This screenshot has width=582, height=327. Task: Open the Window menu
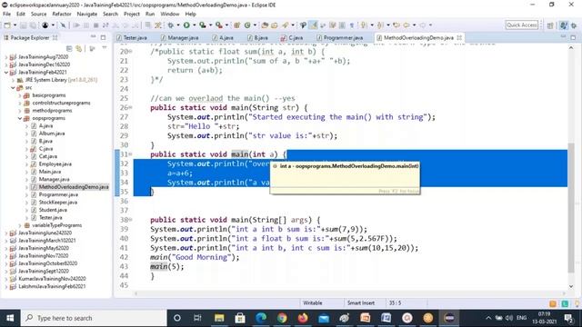[x=170, y=15]
